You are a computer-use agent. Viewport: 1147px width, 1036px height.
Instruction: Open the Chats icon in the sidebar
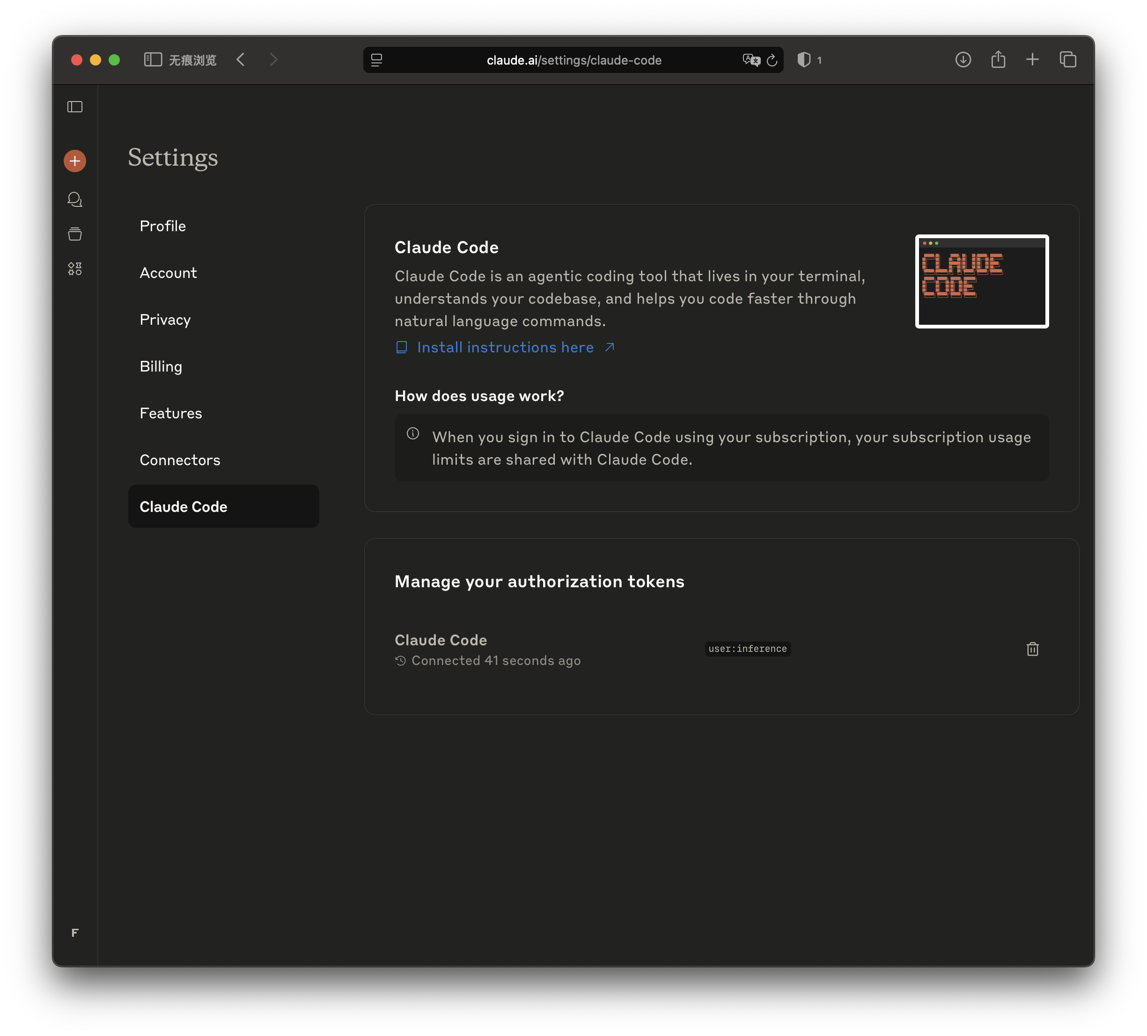click(75, 199)
